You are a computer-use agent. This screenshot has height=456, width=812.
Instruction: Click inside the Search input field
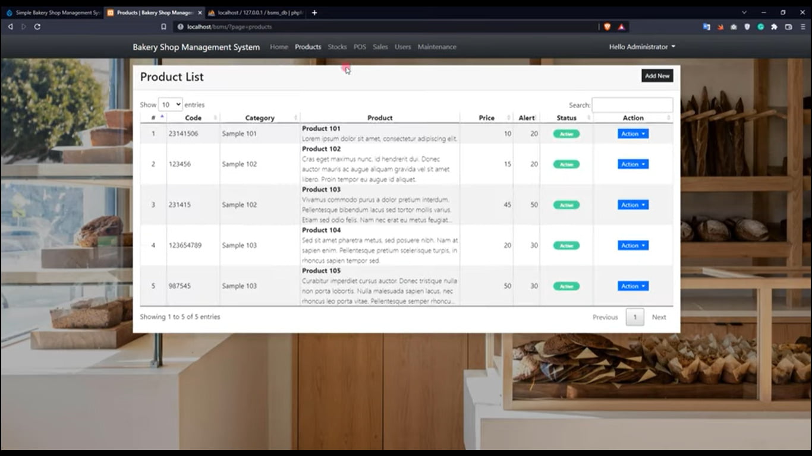pos(632,104)
